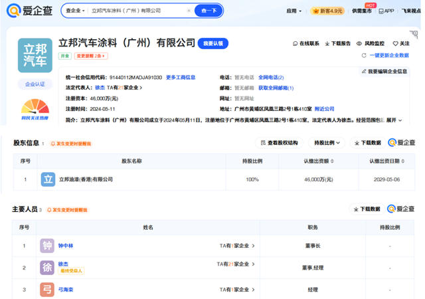The image size is (425, 299).
Task: Open the 飞来视点 menu item
Action: [x=411, y=11]
